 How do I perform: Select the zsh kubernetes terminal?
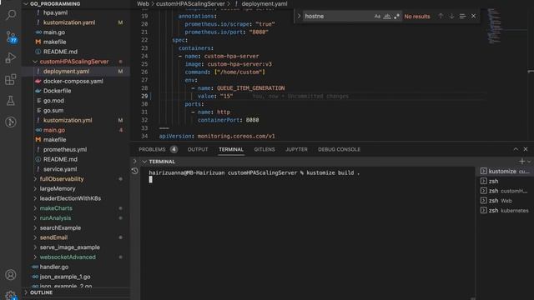pyautogui.click(x=505, y=211)
